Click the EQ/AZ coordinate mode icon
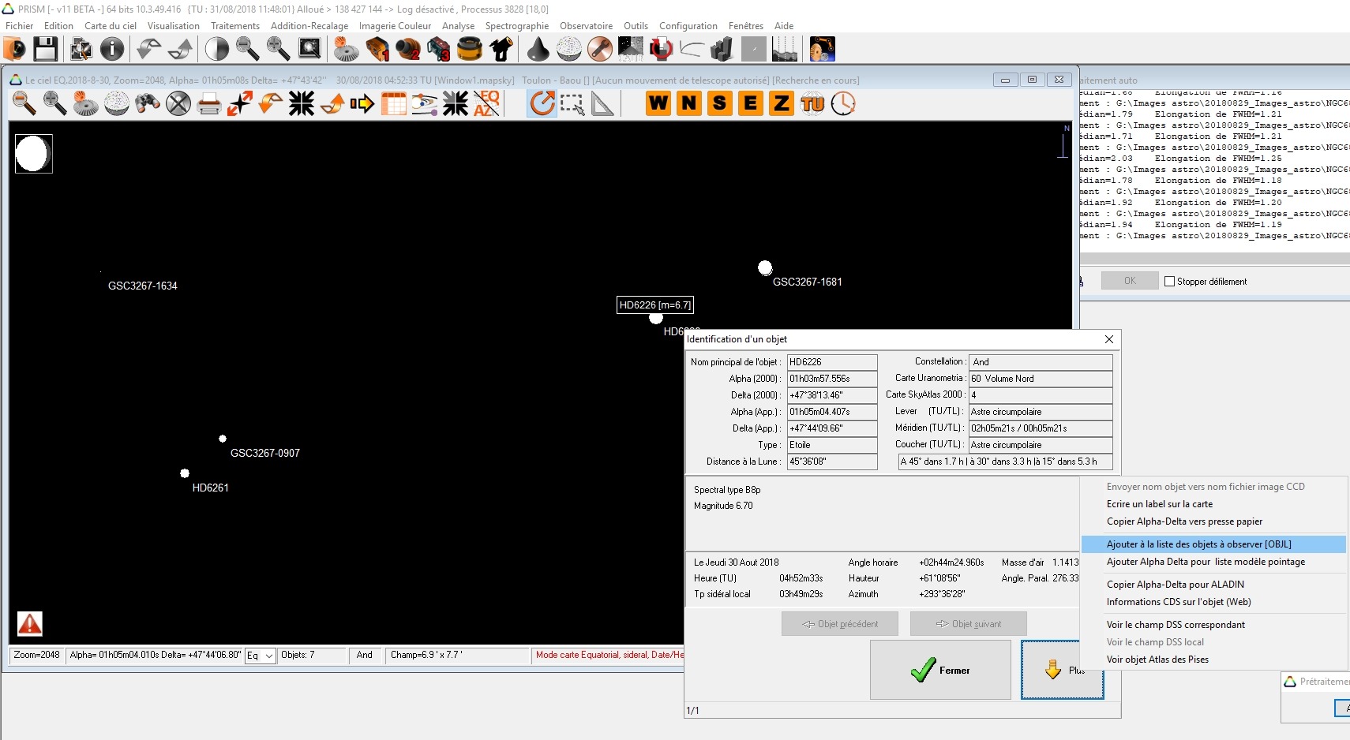This screenshot has height=740, width=1350. 486,103
